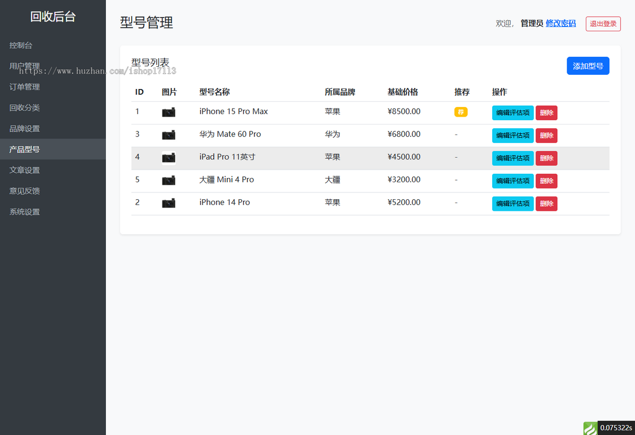635x435 pixels.
Task: Click the 大疆 Mini 4 Pro thumbnail image
Action: tap(169, 181)
